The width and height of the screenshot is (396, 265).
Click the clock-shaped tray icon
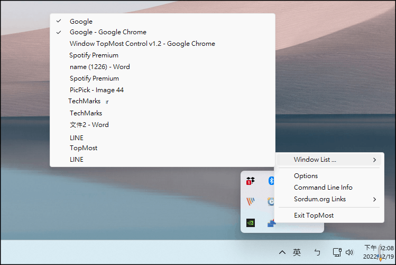[x=271, y=202]
